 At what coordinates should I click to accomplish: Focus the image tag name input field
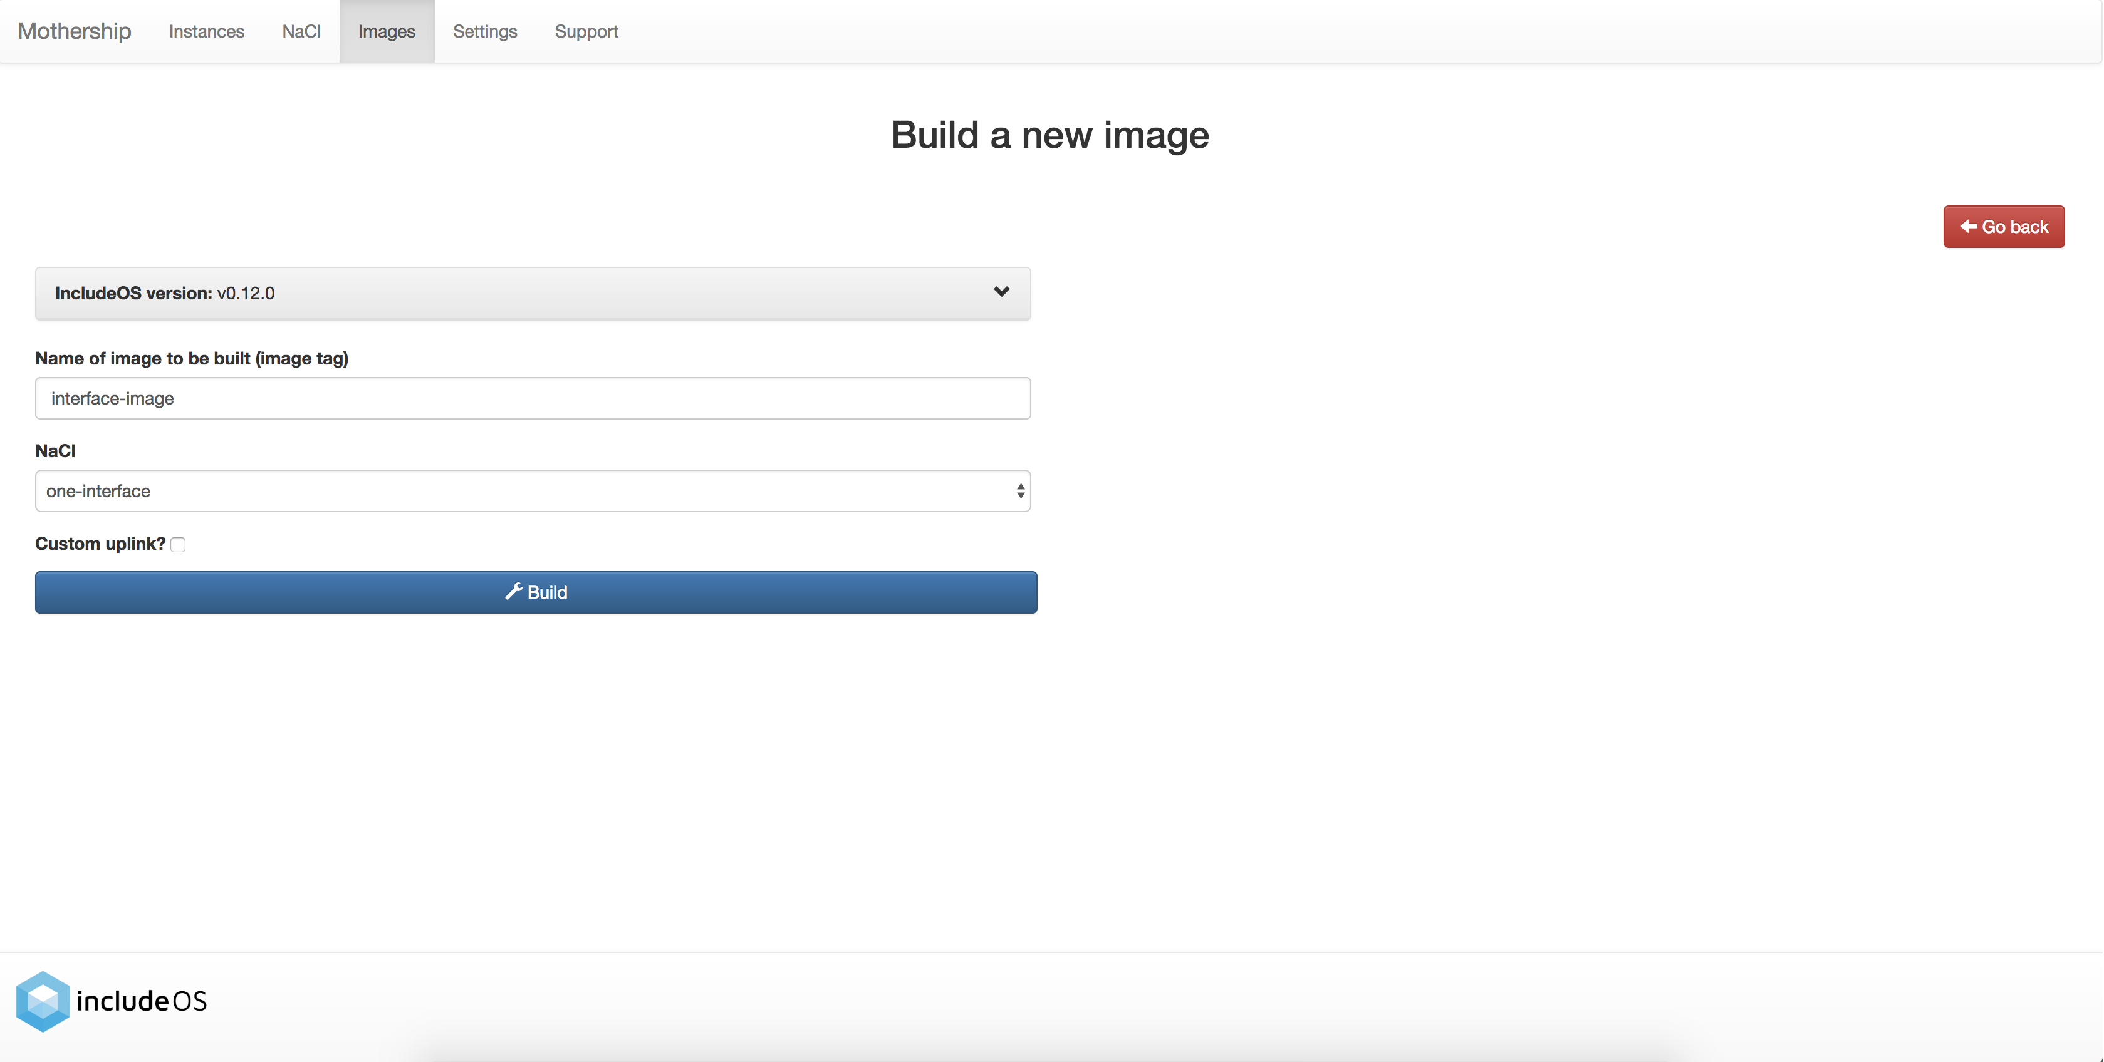click(x=533, y=398)
